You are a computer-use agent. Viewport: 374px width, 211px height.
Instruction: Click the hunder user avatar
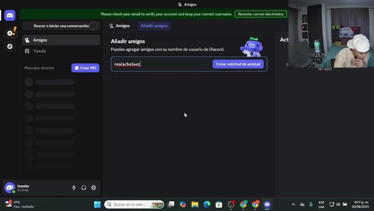[x=10, y=188]
